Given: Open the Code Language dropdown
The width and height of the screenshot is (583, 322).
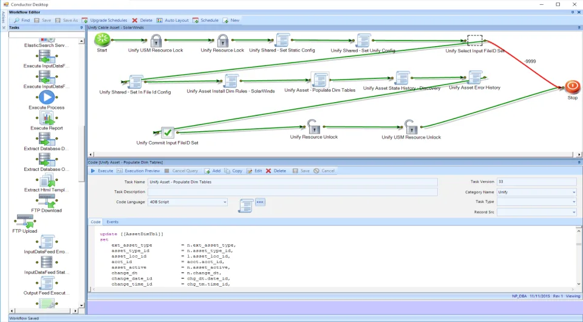Looking at the screenshot, I should (x=188, y=202).
